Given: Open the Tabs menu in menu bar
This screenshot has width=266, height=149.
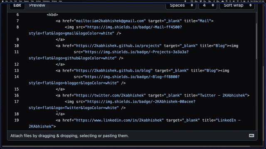Looking at the screenshot, I should [x=32, y=1].
